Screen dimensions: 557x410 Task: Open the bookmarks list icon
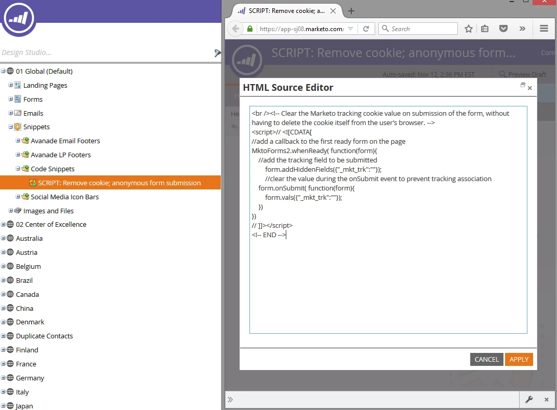click(x=485, y=29)
